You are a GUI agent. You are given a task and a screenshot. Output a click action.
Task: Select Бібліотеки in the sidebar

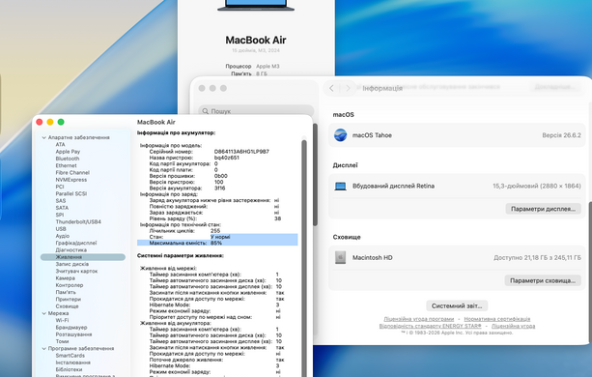(x=69, y=369)
